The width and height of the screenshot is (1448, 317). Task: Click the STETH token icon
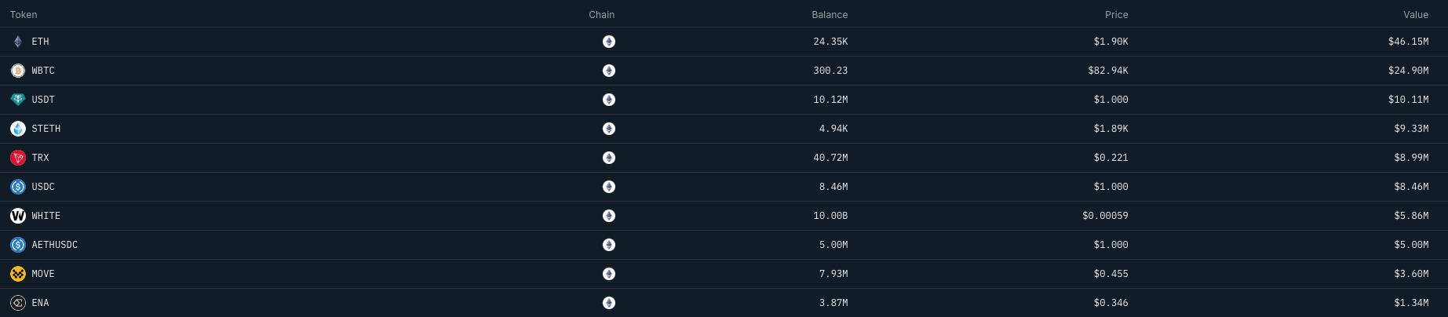pos(18,129)
